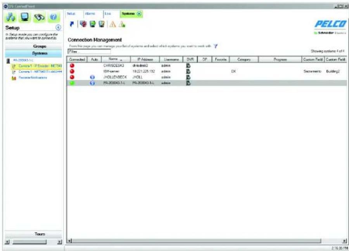Select the Recorder Notifications tree item

(x=33, y=77)
